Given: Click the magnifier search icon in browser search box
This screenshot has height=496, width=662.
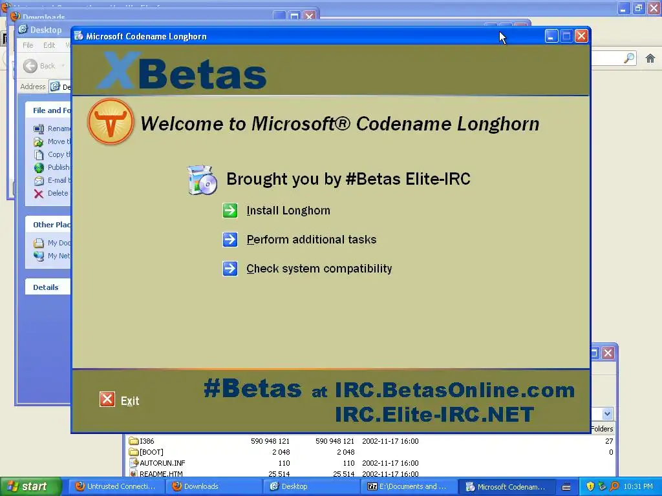Looking at the screenshot, I should tap(629, 58).
